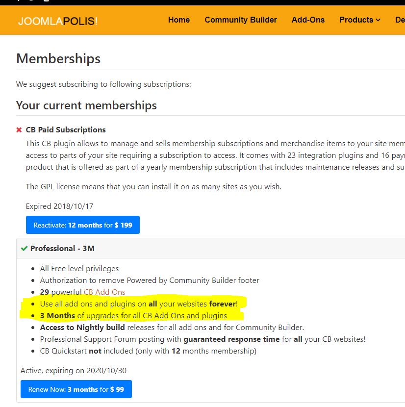The height and width of the screenshot is (407, 405).
Task: Follow the CB Add Ons link
Action: [x=104, y=292]
